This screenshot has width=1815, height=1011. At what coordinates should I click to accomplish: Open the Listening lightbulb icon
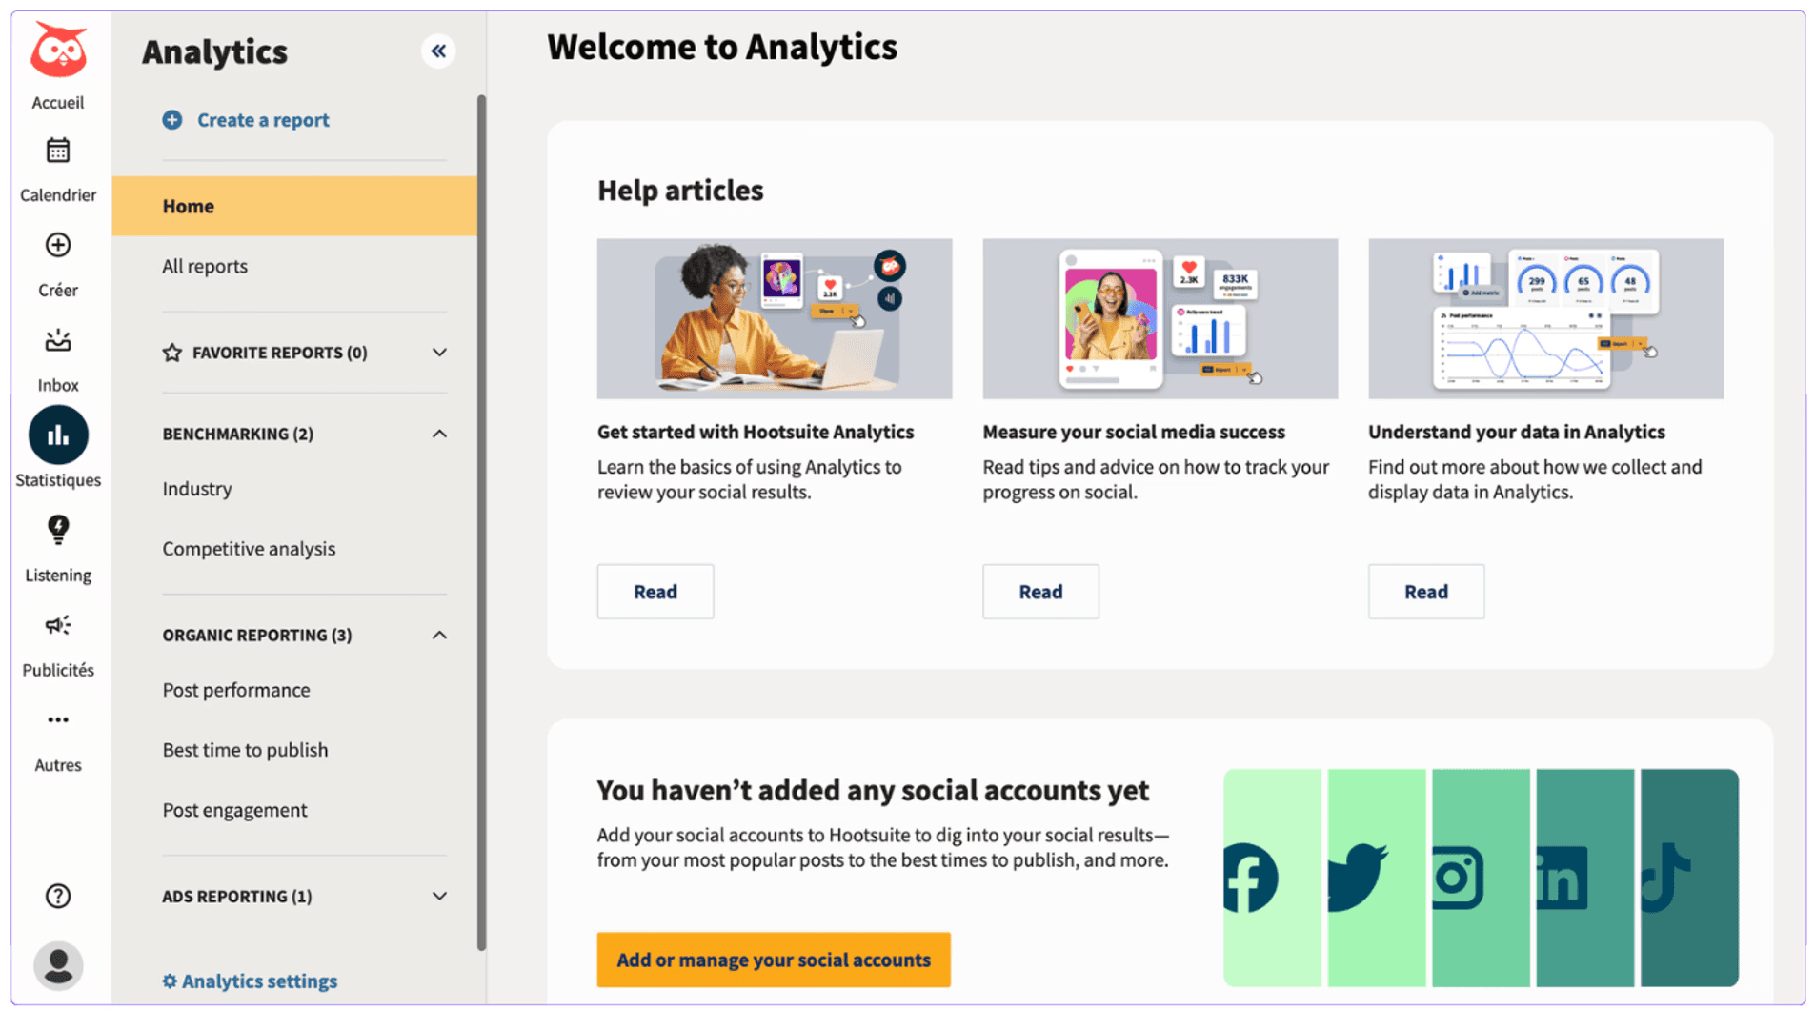click(58, 530)
